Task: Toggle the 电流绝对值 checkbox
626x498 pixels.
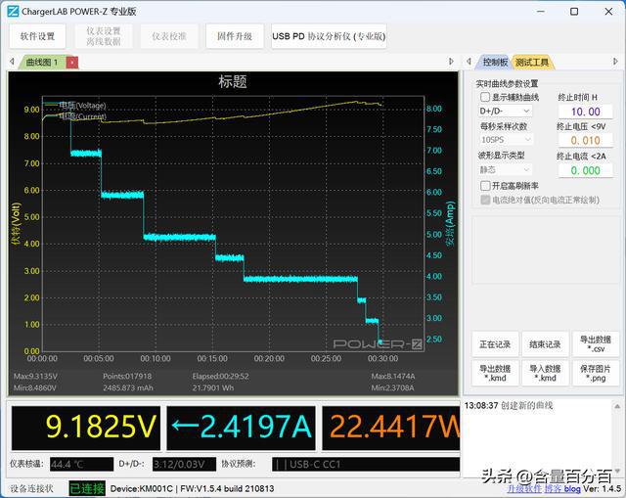Action: pyautogui.click(x=485, y=200)
